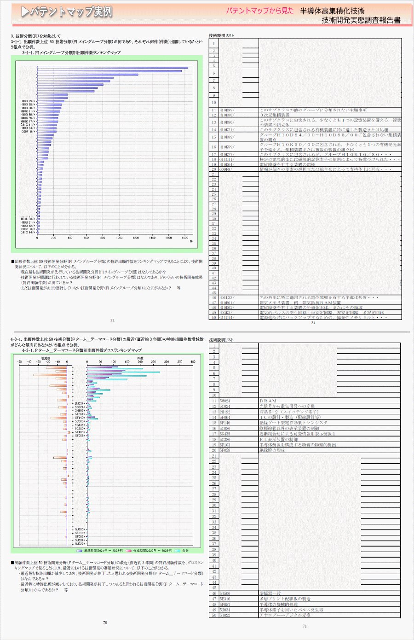Click the blue 基準期間 legend swatch

pos(80,551)
